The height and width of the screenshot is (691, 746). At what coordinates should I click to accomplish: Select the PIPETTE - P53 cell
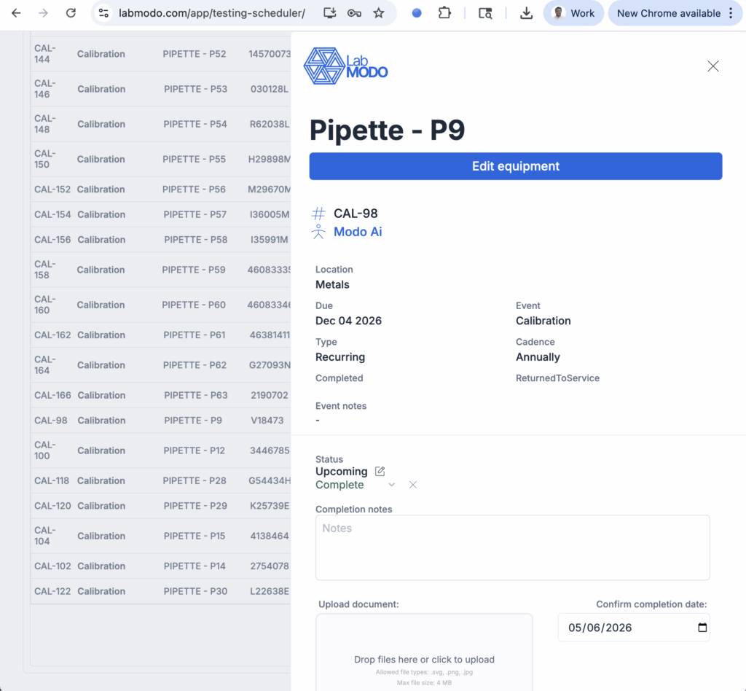(195, 89)
